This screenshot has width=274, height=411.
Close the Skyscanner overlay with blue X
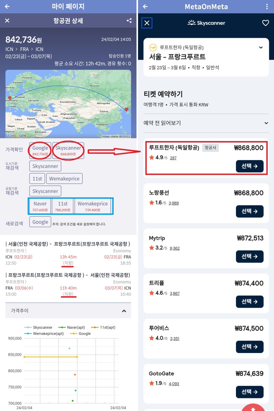[147, 23]
